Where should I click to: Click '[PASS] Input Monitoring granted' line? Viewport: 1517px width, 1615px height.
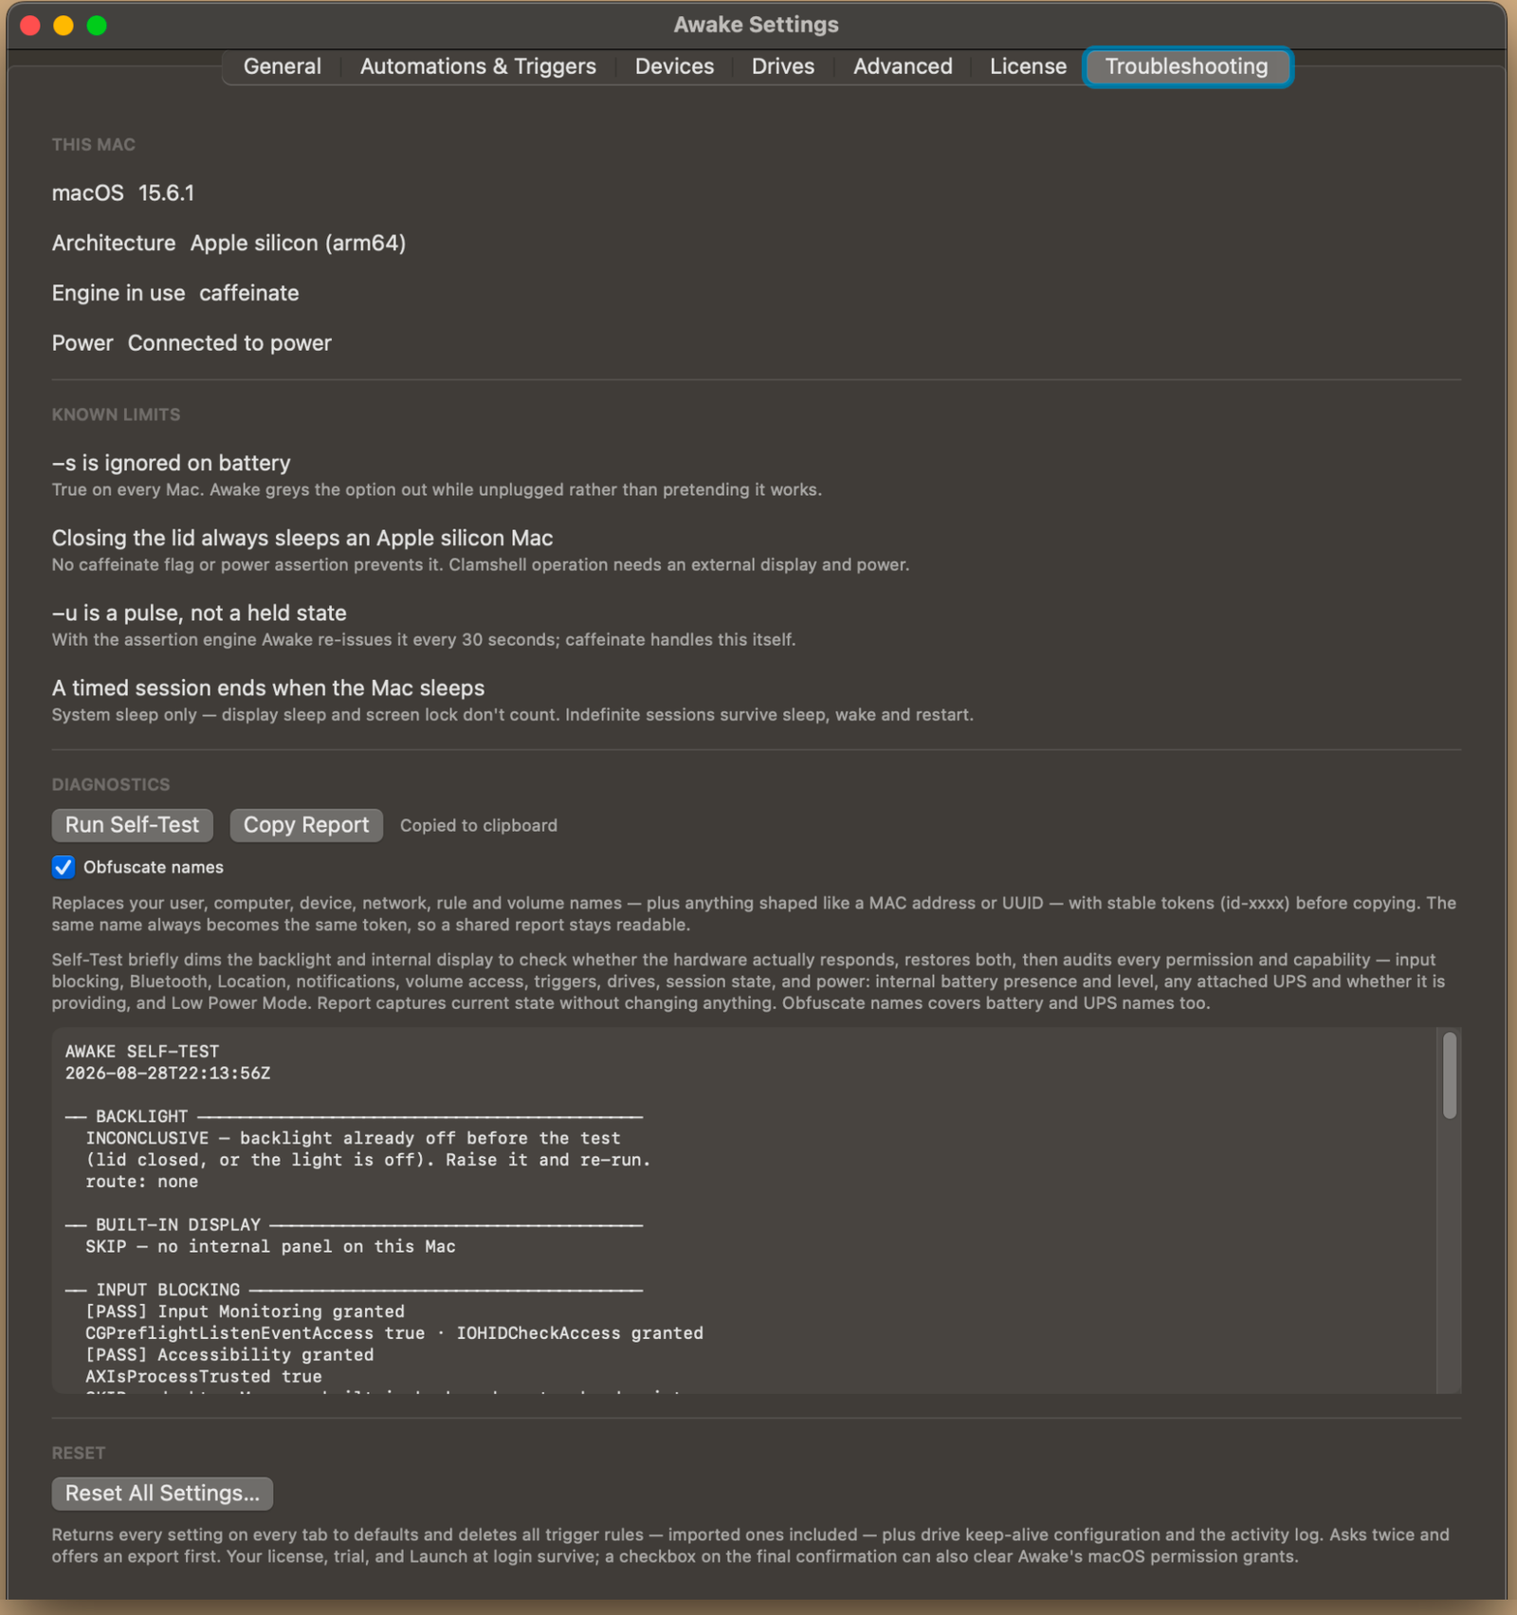click(x=245, y=1312)
